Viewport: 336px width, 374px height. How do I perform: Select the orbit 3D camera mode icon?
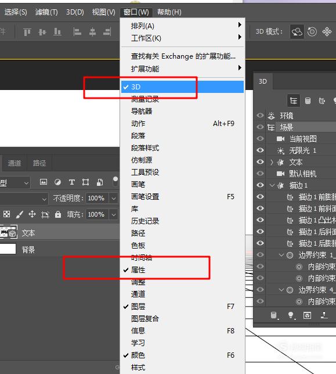[x=297, y=32]
